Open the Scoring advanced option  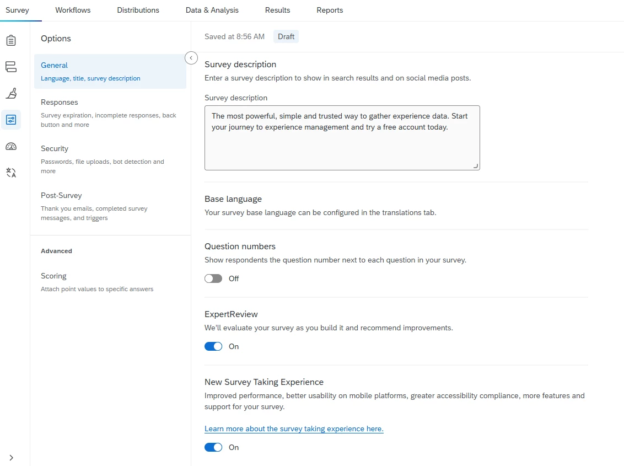point(110,282)
